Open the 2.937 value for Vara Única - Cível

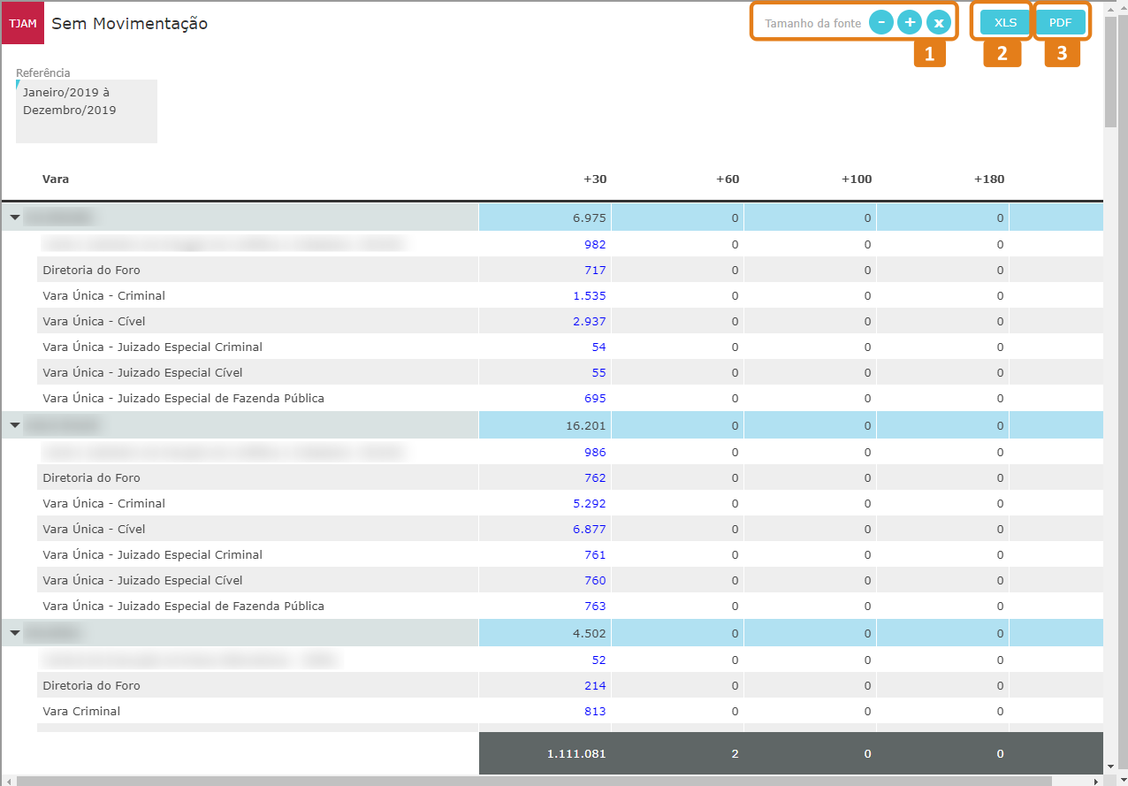[x=590, y=321]
